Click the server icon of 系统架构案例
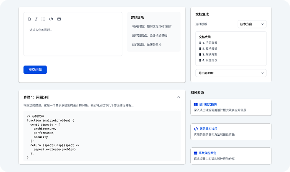This screenshot has height=172, width=290. coord(195,153)
